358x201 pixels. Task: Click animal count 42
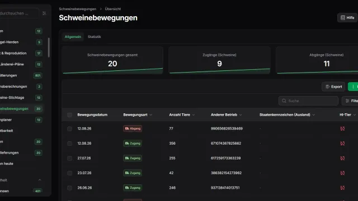(x=171, y=173)
